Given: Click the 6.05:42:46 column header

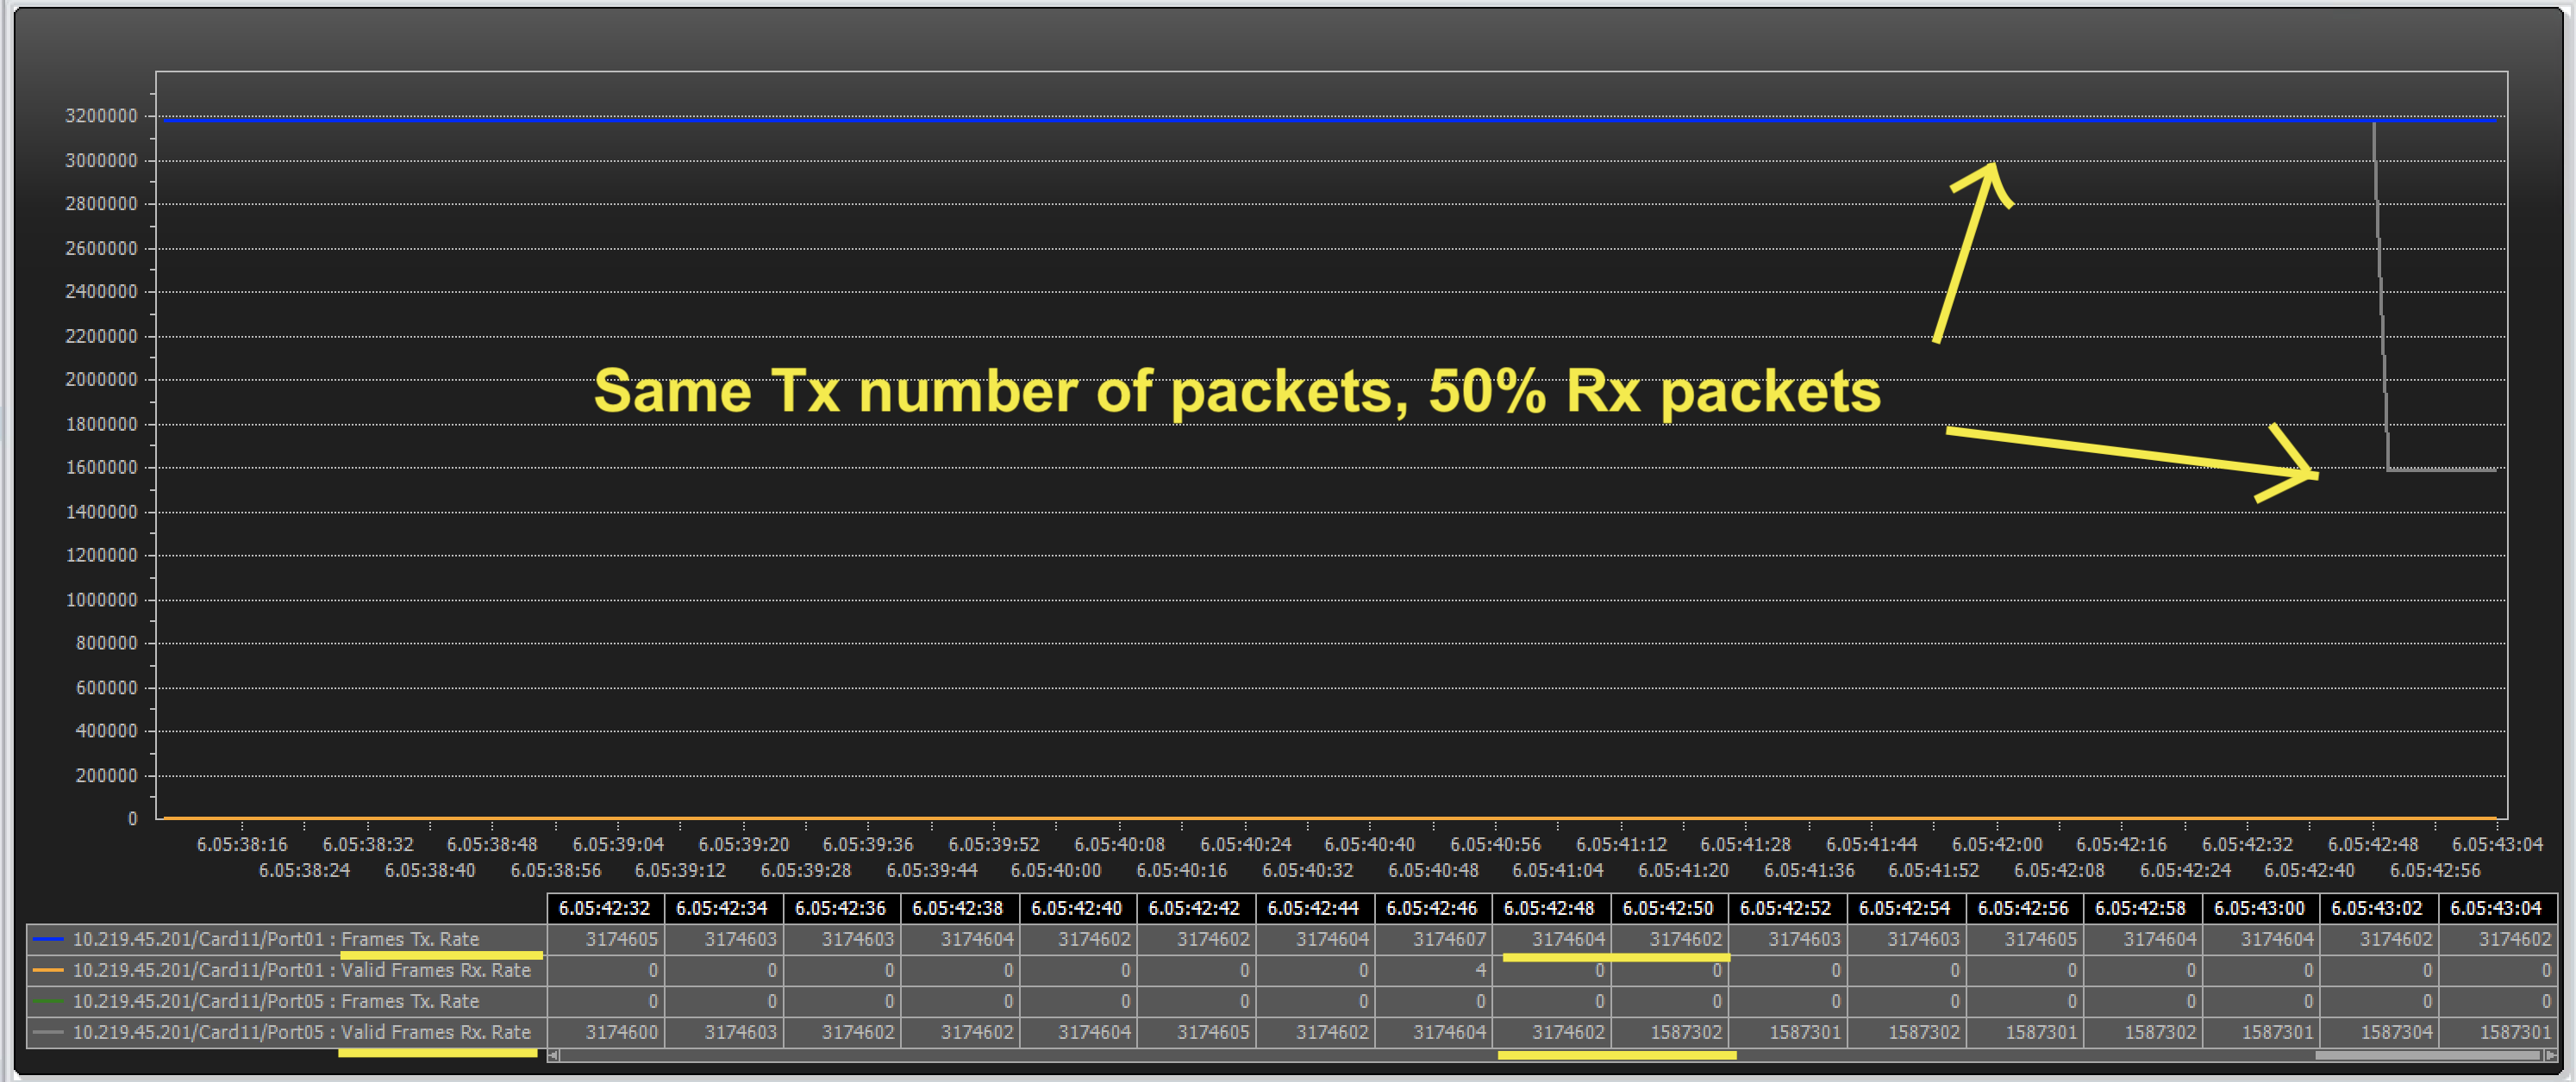Looking at the screenshot, I should pyautogui.click(x=1432, y=908).
